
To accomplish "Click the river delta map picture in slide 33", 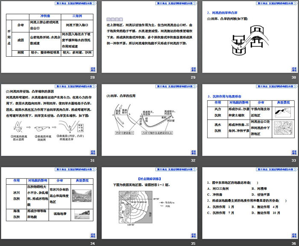I will pyautogui.click(x=283, y=128).
